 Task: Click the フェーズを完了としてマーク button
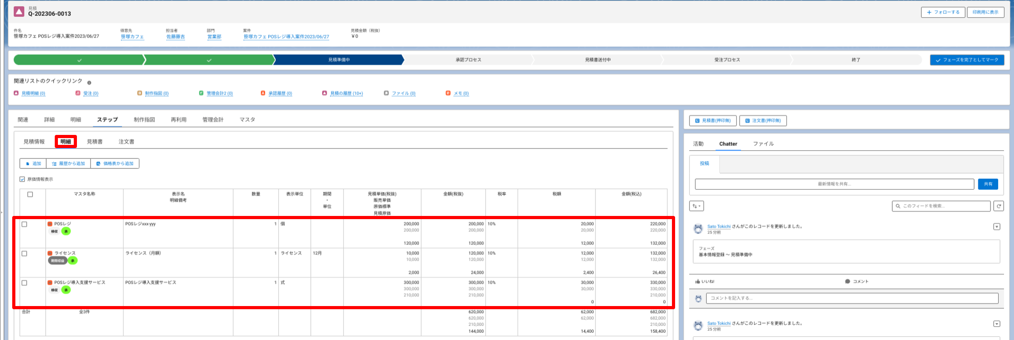pyautogui.click(x=967, y=60)
